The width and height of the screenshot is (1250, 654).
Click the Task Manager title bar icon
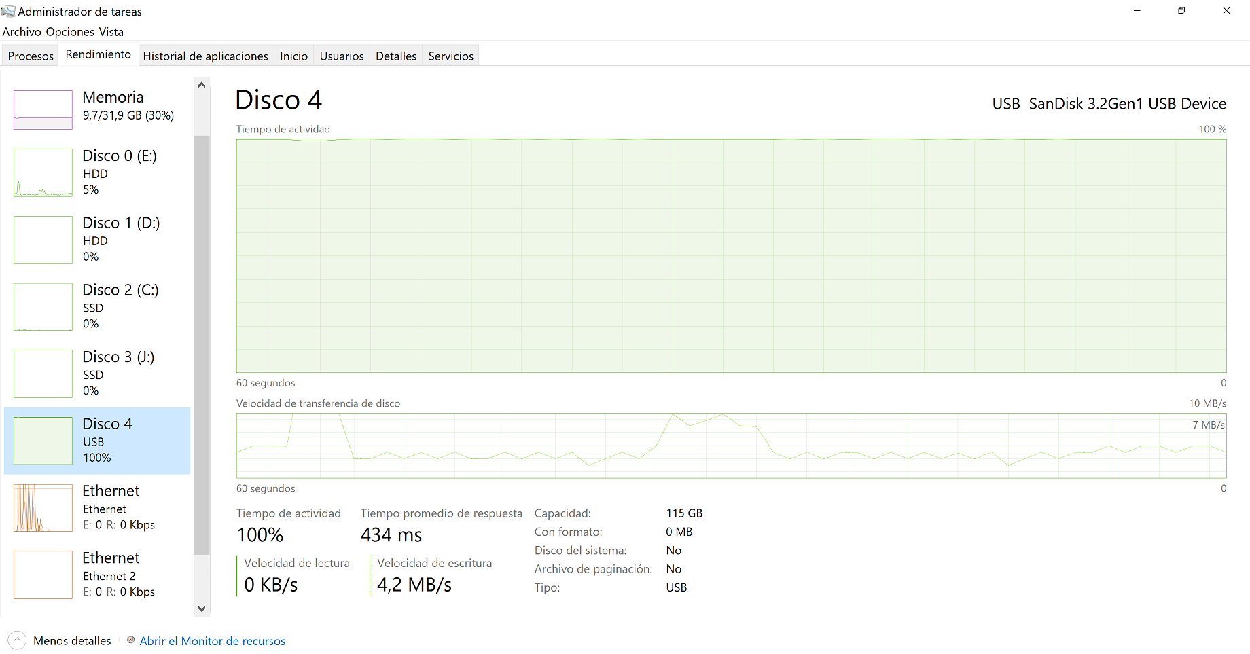click(8, 11)
